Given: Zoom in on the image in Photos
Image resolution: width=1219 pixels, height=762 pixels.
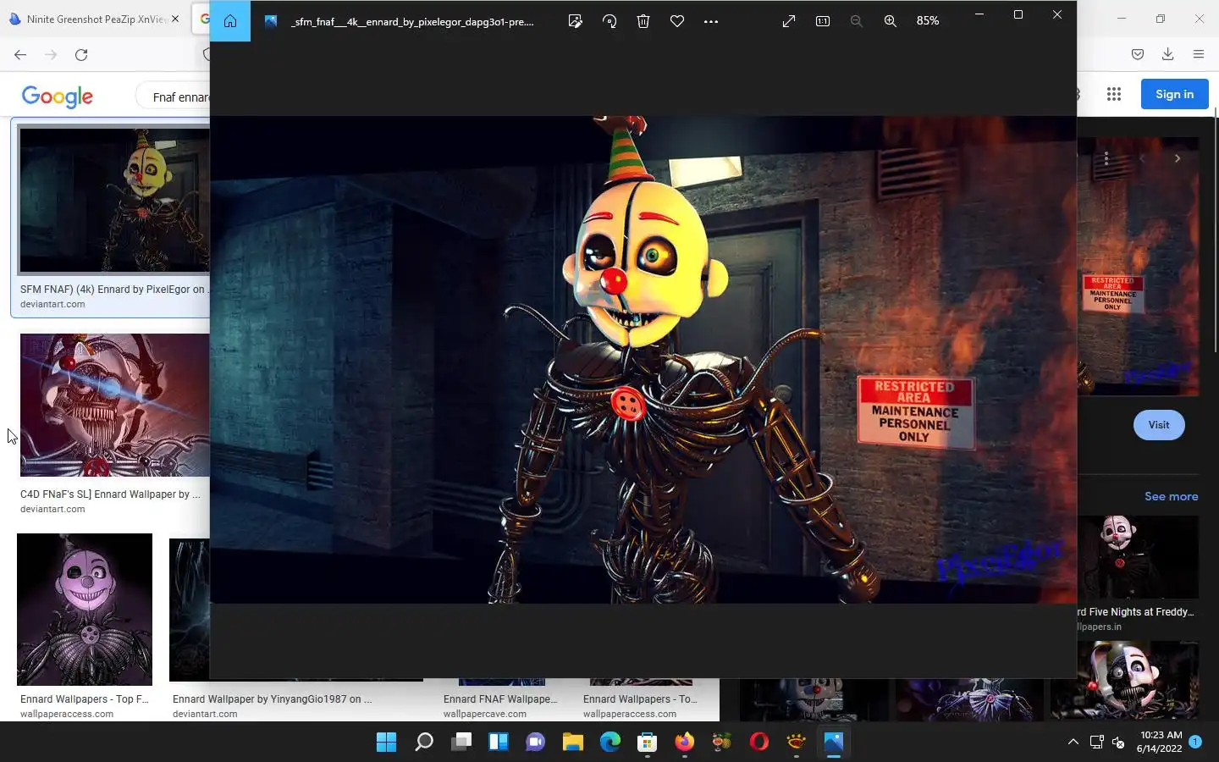Looking at the screenshot, I should pyautogui.click(x=891, y=21).
